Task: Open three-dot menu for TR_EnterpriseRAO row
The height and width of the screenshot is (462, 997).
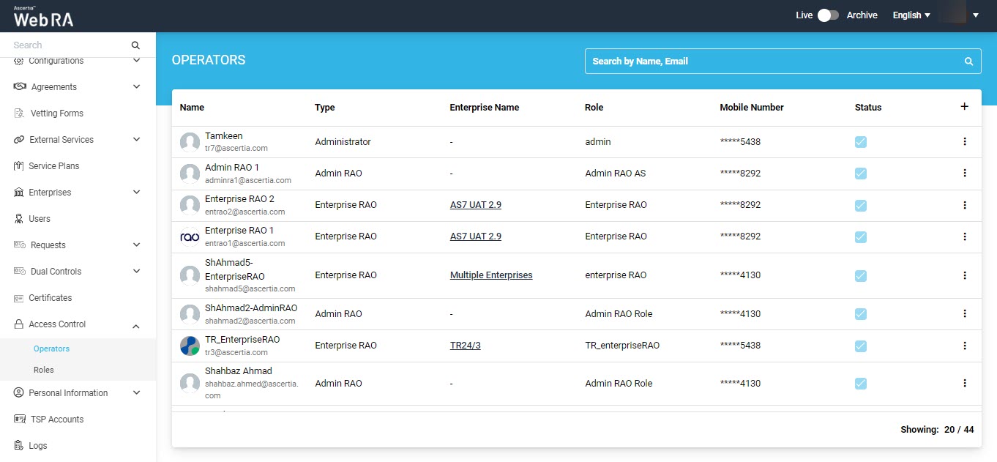Action: 964,346
